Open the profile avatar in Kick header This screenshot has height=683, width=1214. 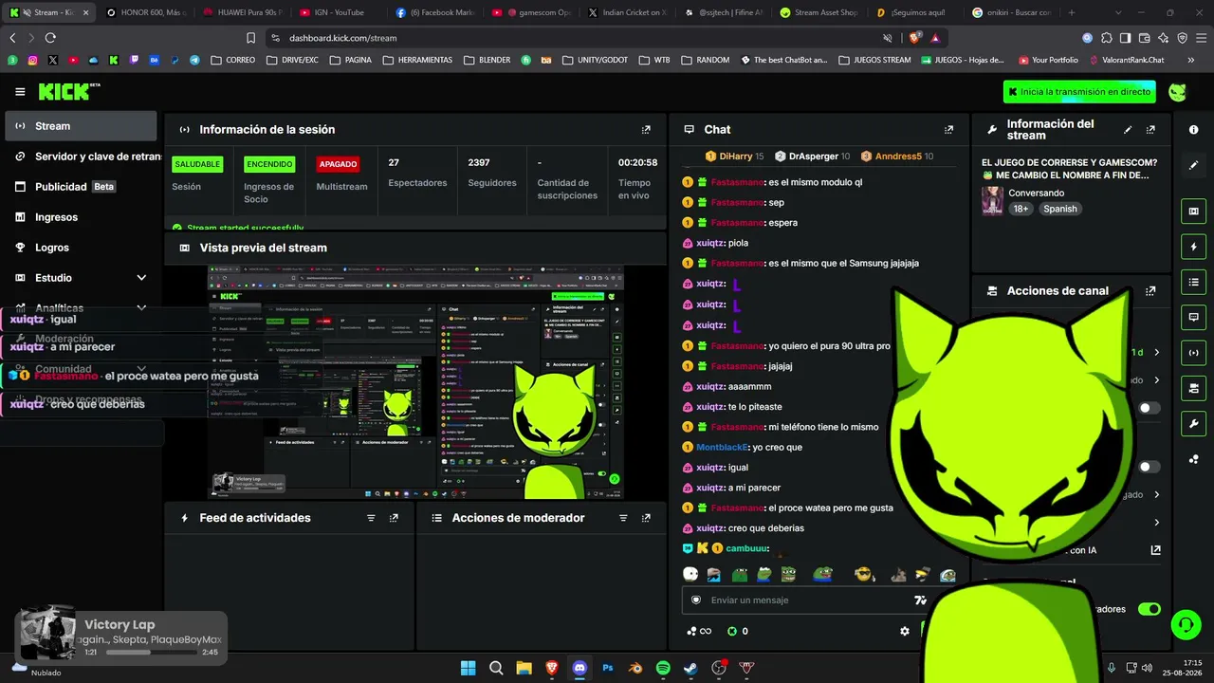1177,92
